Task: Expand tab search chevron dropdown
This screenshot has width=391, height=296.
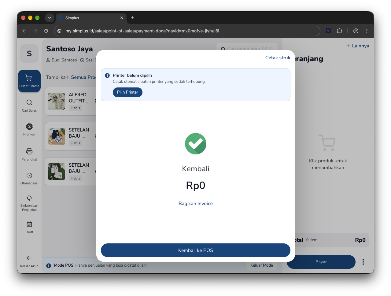Action: 50,18
